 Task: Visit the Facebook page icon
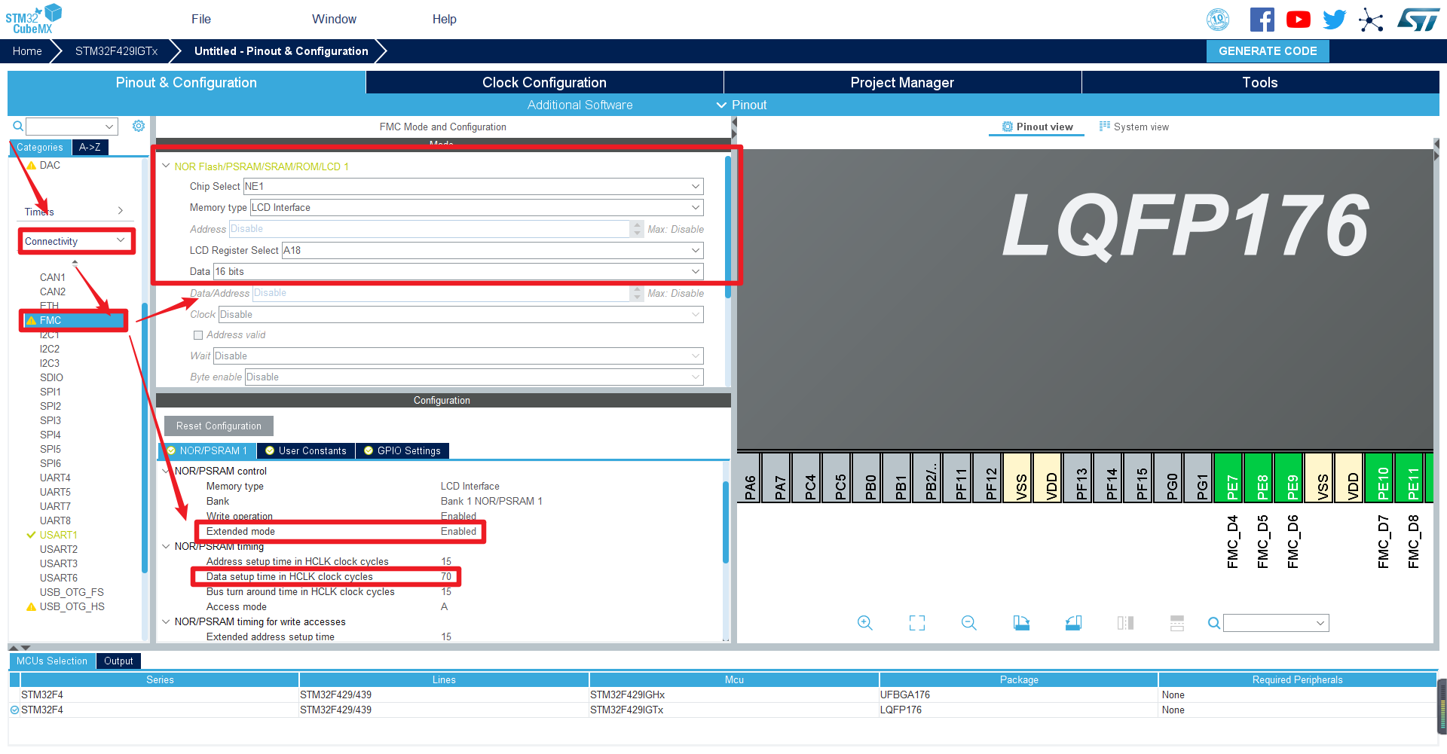[x=1262, y=20]
